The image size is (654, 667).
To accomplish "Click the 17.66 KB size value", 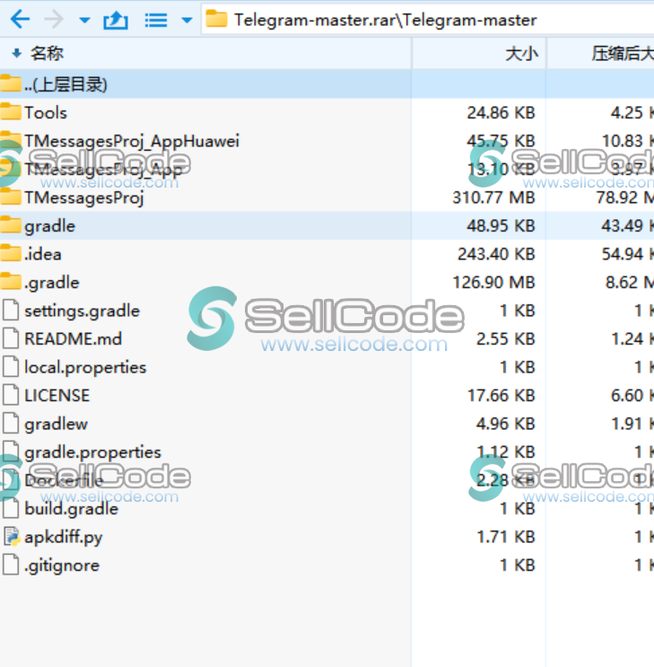I will [x=501, y=396].
